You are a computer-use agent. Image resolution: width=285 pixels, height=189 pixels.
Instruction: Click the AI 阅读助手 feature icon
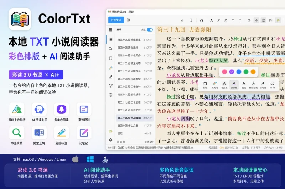pos(39,110)
